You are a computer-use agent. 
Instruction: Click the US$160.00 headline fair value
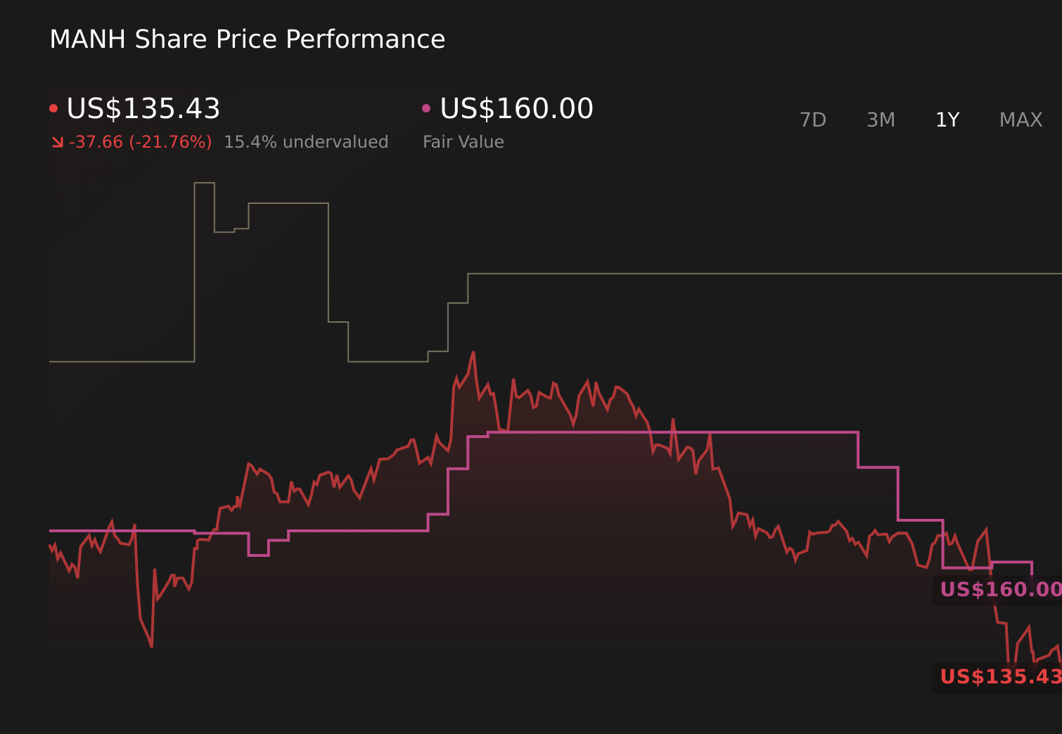point(516,109)
